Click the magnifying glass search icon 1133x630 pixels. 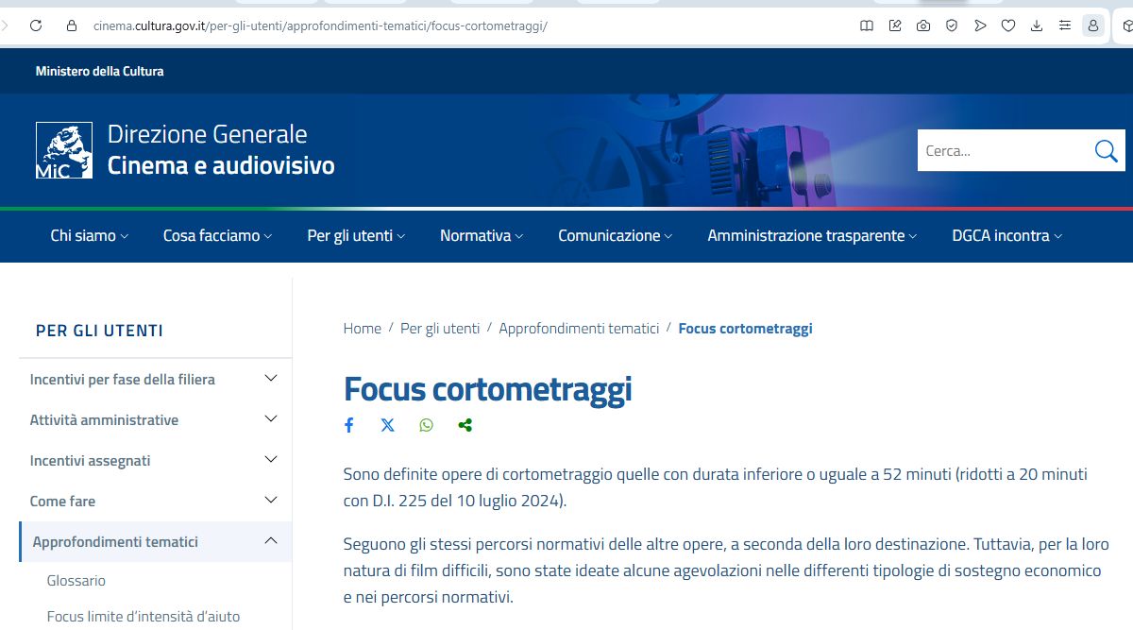point(1106,150)
